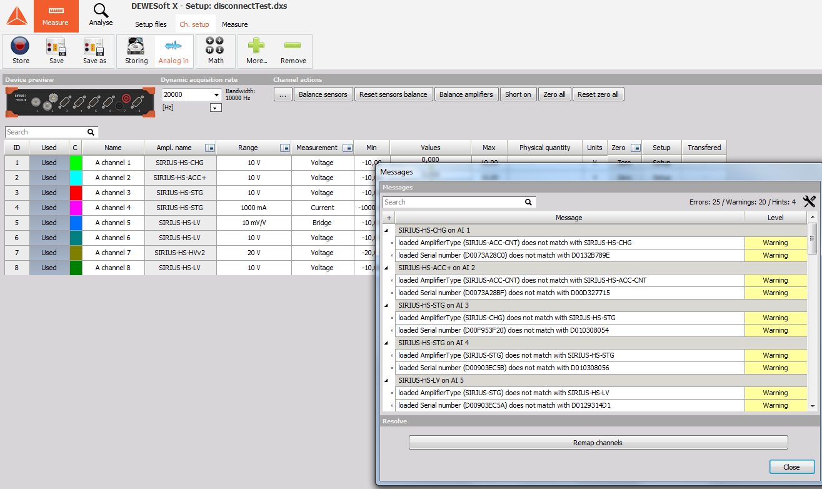Click the Save setup icon

tap(56, 51)
